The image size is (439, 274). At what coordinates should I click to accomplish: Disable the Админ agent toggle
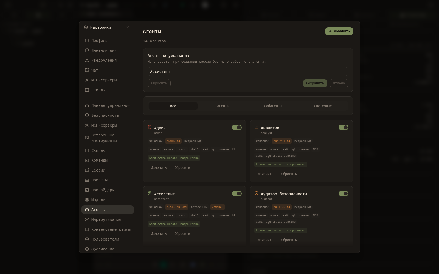coord(237,127)
